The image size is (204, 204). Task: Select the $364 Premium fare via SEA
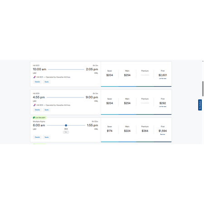click(x=145, y=130)
